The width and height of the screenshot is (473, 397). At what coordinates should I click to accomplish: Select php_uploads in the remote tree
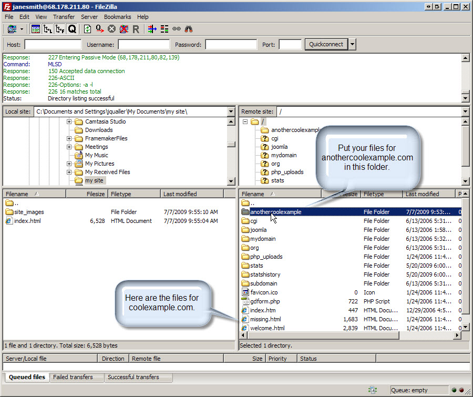tap(287, 172)
